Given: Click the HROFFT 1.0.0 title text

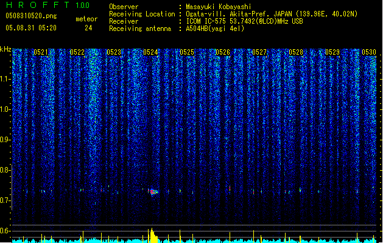Looking at the screenshot, I should pos(47,5).
